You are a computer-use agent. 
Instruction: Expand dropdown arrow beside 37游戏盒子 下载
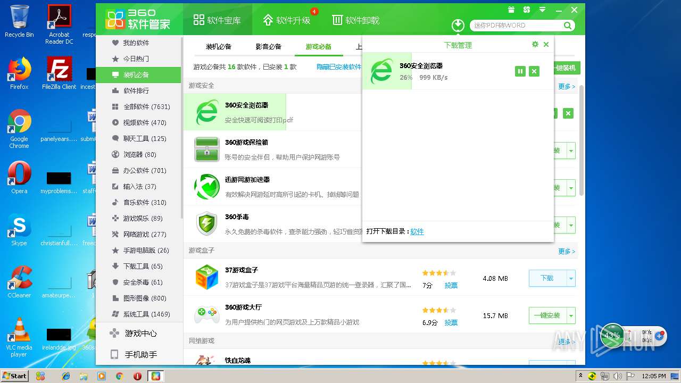click(x=571, y=278)
